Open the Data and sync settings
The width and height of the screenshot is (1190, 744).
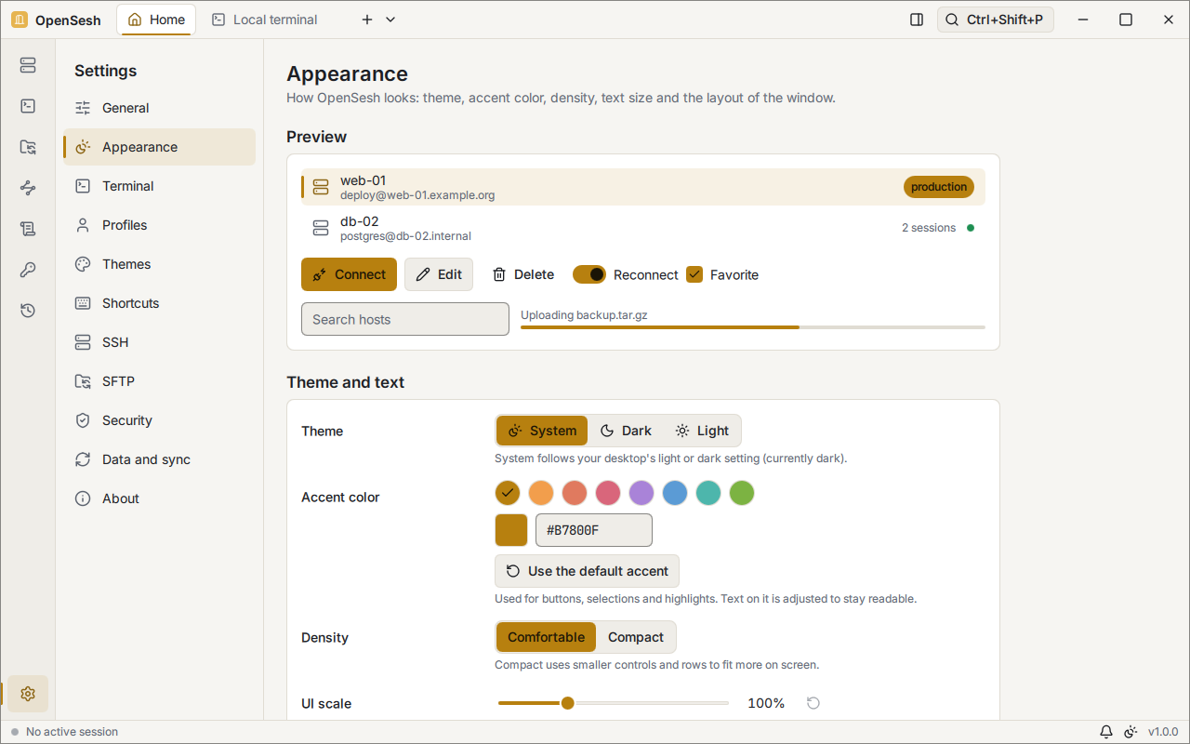[x=160, y=459]
